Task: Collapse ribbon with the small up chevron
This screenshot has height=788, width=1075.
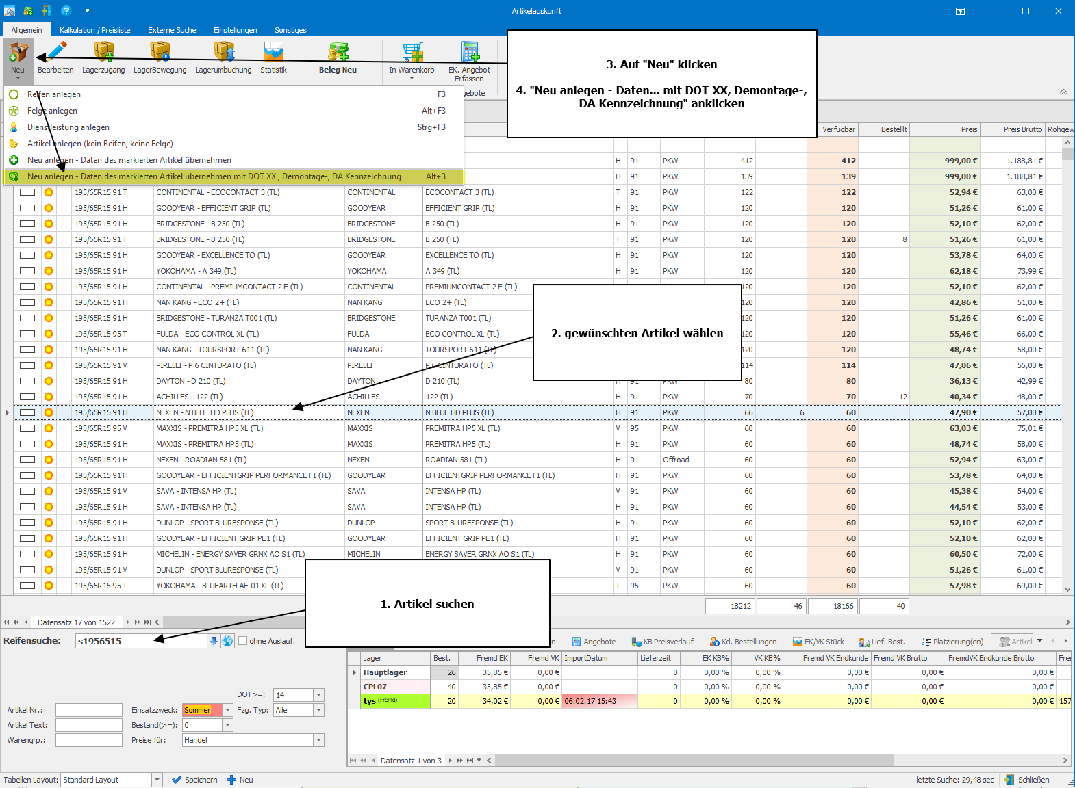Action: point(1063,92)
